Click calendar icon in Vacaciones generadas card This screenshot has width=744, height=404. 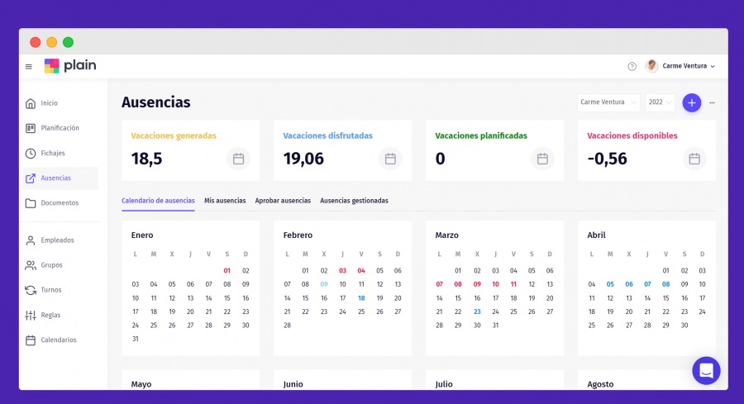point(238,159)
